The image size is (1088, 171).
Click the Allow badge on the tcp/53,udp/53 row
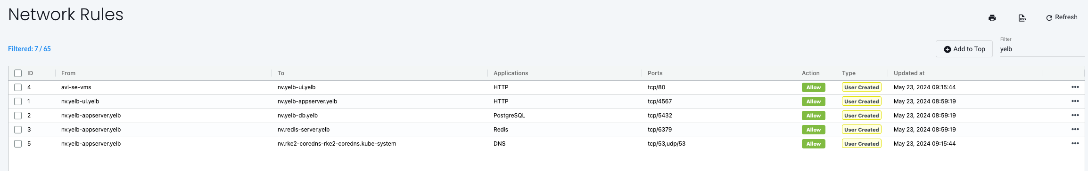pyautogui.click(x=813, y=144)
